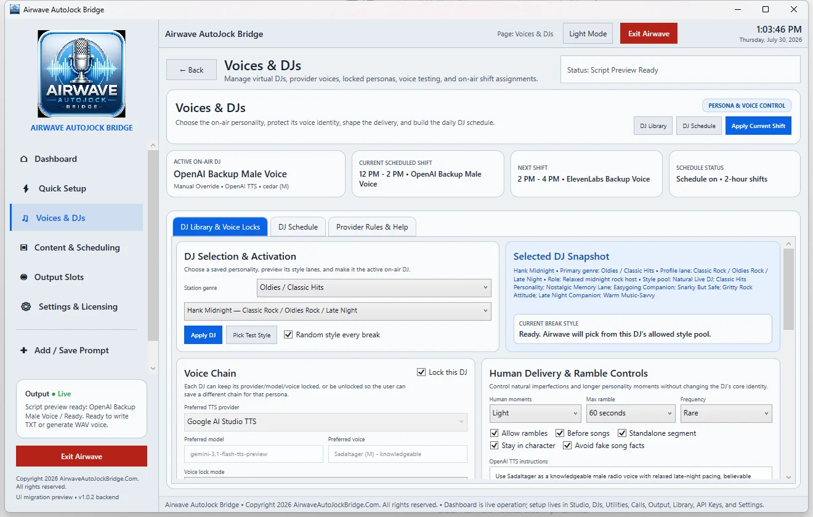813x517 pixels.
Task: Click the sidebar red Exit Airwave button
Action: (x=81, y=456)
